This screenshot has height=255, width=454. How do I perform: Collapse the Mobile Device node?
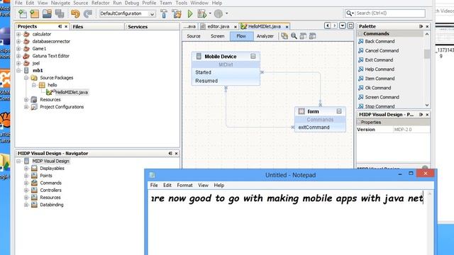pyautogui.click(x=253, y=57)
